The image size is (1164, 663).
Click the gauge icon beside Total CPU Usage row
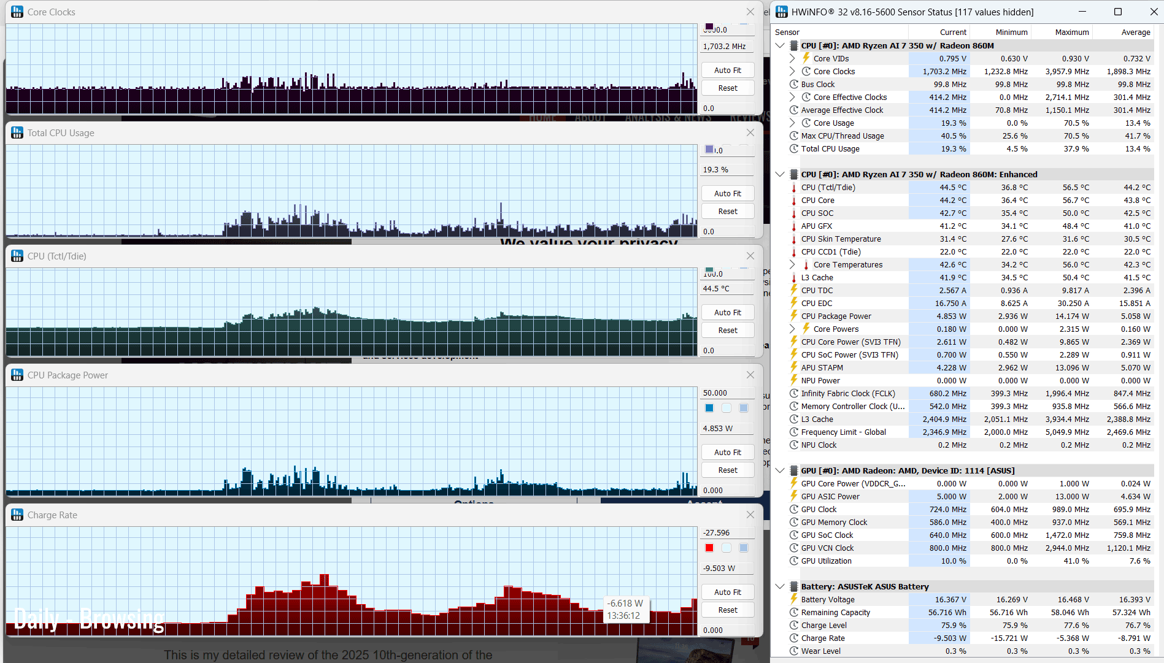click(x=794, y=148)
